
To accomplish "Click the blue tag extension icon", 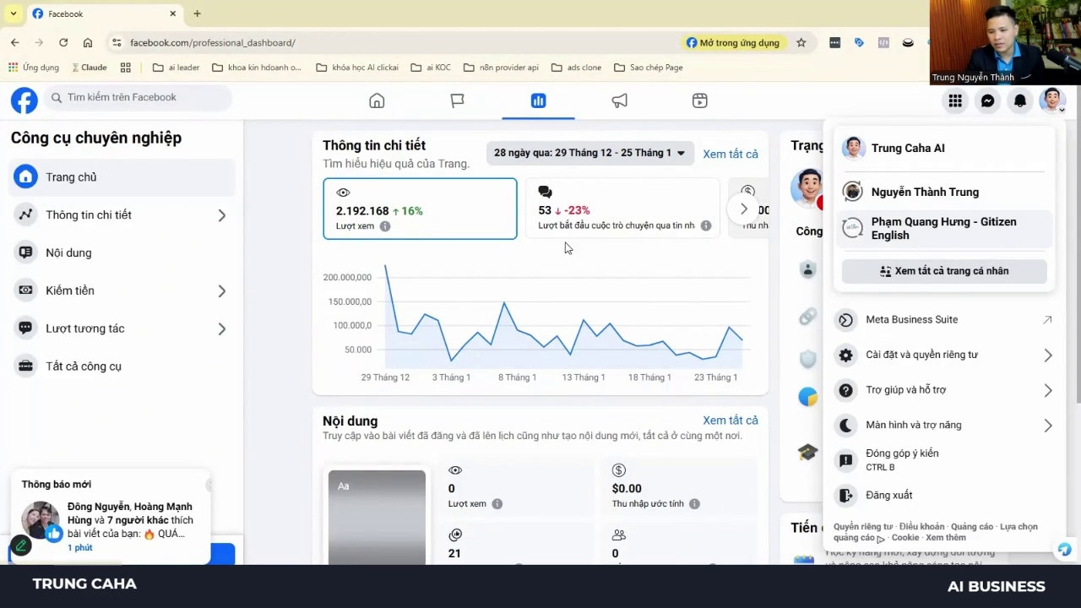I will pyautogui.click(x=859, y=42).
